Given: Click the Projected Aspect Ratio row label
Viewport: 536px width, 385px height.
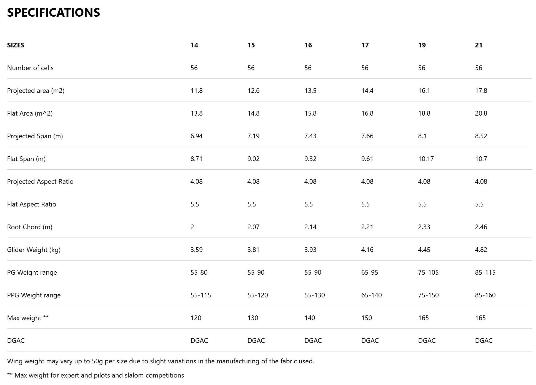Looking at the screenshot, I should pos(40,182).
